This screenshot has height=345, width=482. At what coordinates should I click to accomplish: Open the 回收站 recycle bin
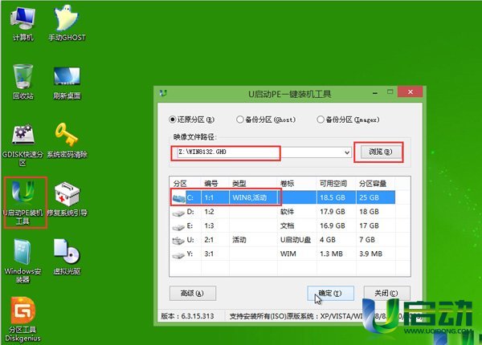click(x=22, y=82)
